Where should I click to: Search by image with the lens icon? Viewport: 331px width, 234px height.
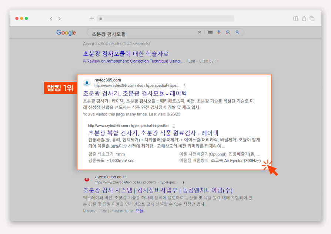click(x=228, y=32)
